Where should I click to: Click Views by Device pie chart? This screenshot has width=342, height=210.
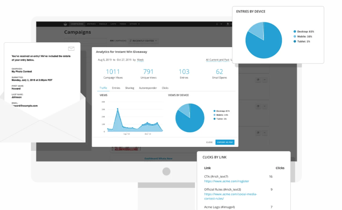[190, 118]
